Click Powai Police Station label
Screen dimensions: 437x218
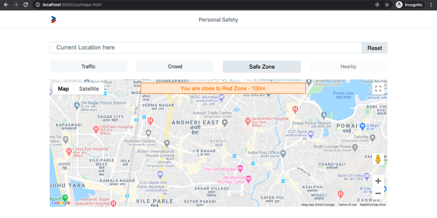[311, 123]
